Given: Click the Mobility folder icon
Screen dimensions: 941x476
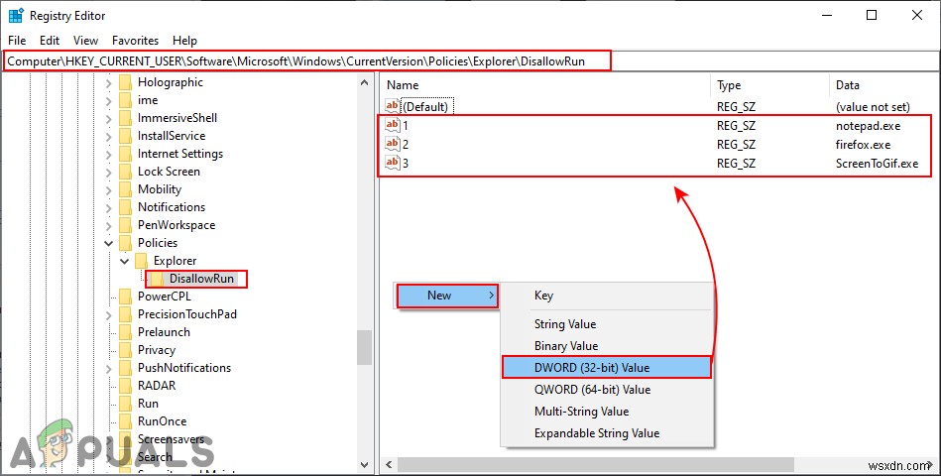Looking at the screenshot, I should click(125, 189).
